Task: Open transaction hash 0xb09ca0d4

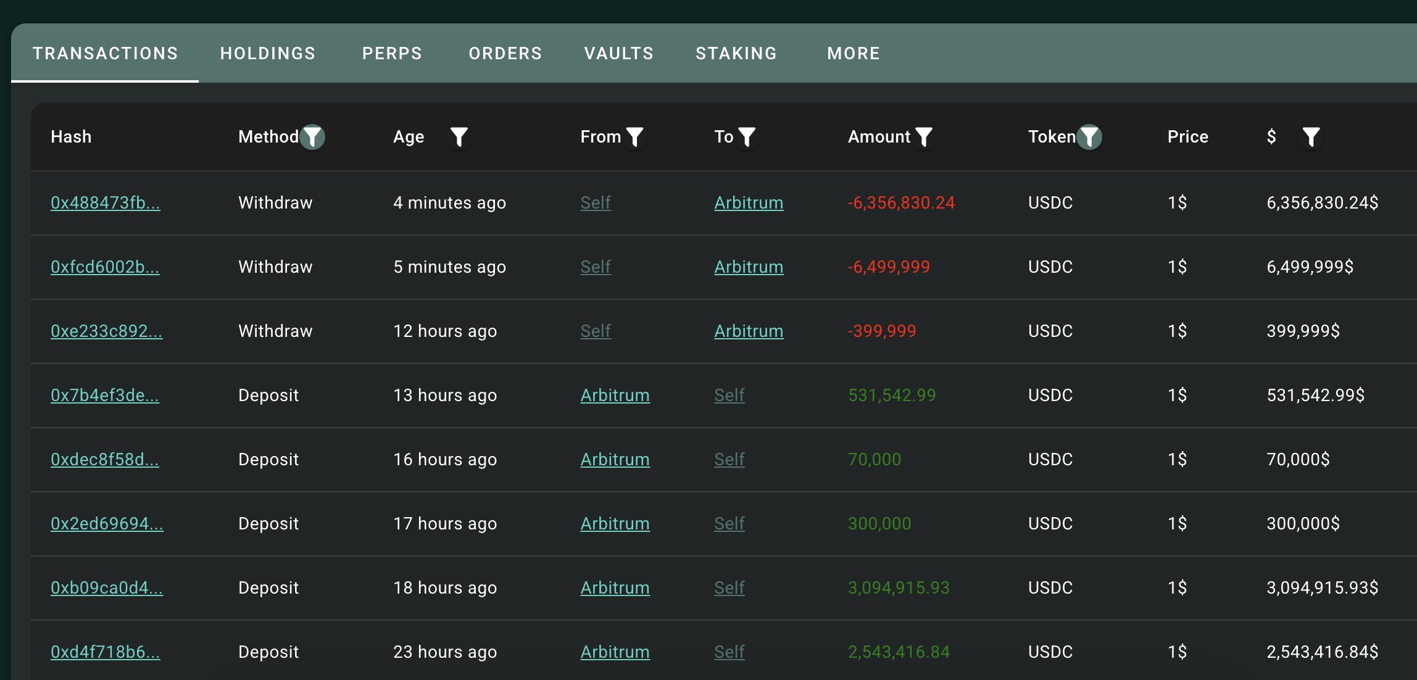Action: 106,588
